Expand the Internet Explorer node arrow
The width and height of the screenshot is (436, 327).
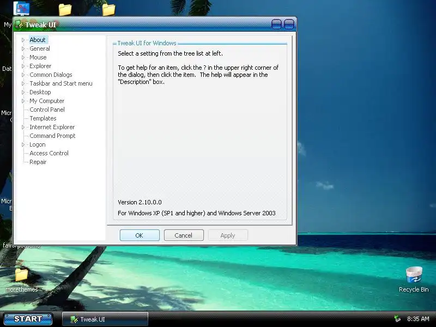pos(23,127)
